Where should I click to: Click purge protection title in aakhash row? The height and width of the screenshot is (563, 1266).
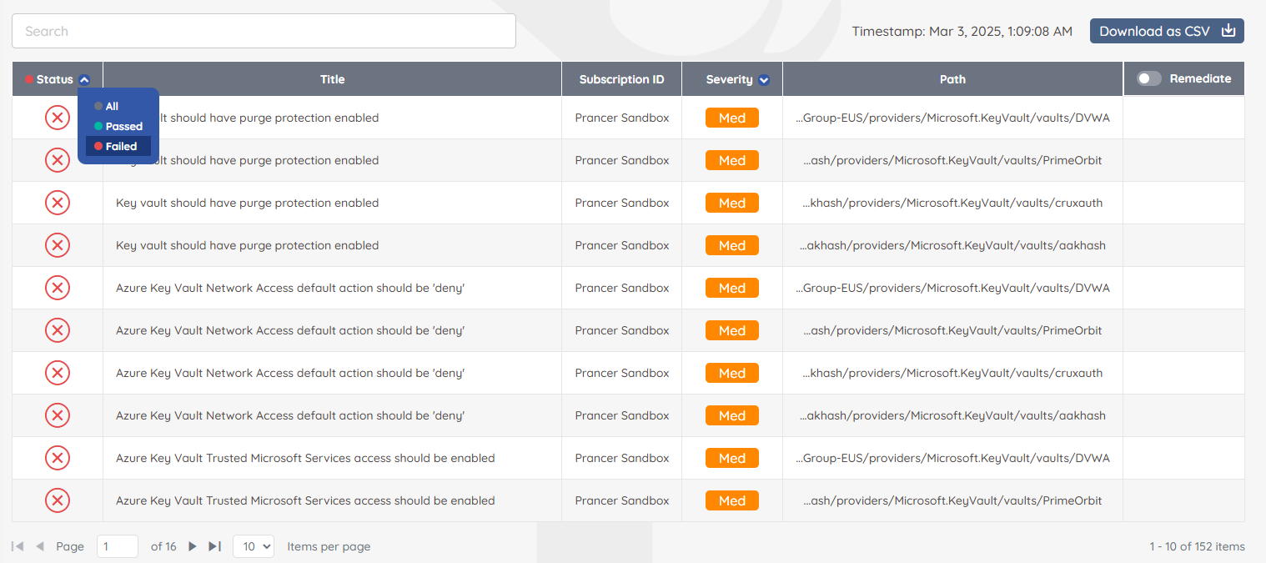pyautogui.click(x=247, y=245)
